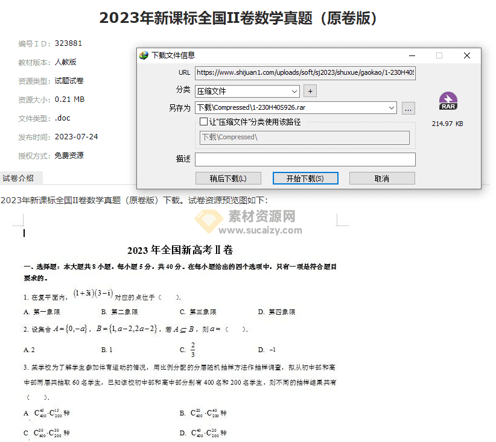Open the 分类 category dropdown showing 压缩文件
Image resolution: width=496 pixels, height=442 pixels.
[x=293, y=90]
